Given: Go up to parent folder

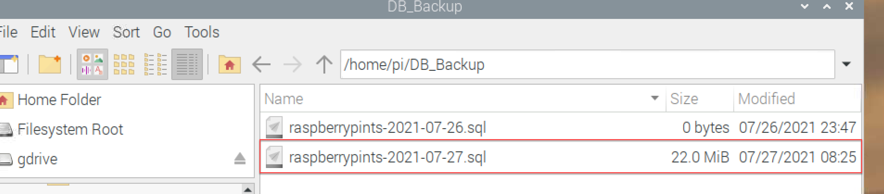Looking at the screenshot, I should click(324, 64).
